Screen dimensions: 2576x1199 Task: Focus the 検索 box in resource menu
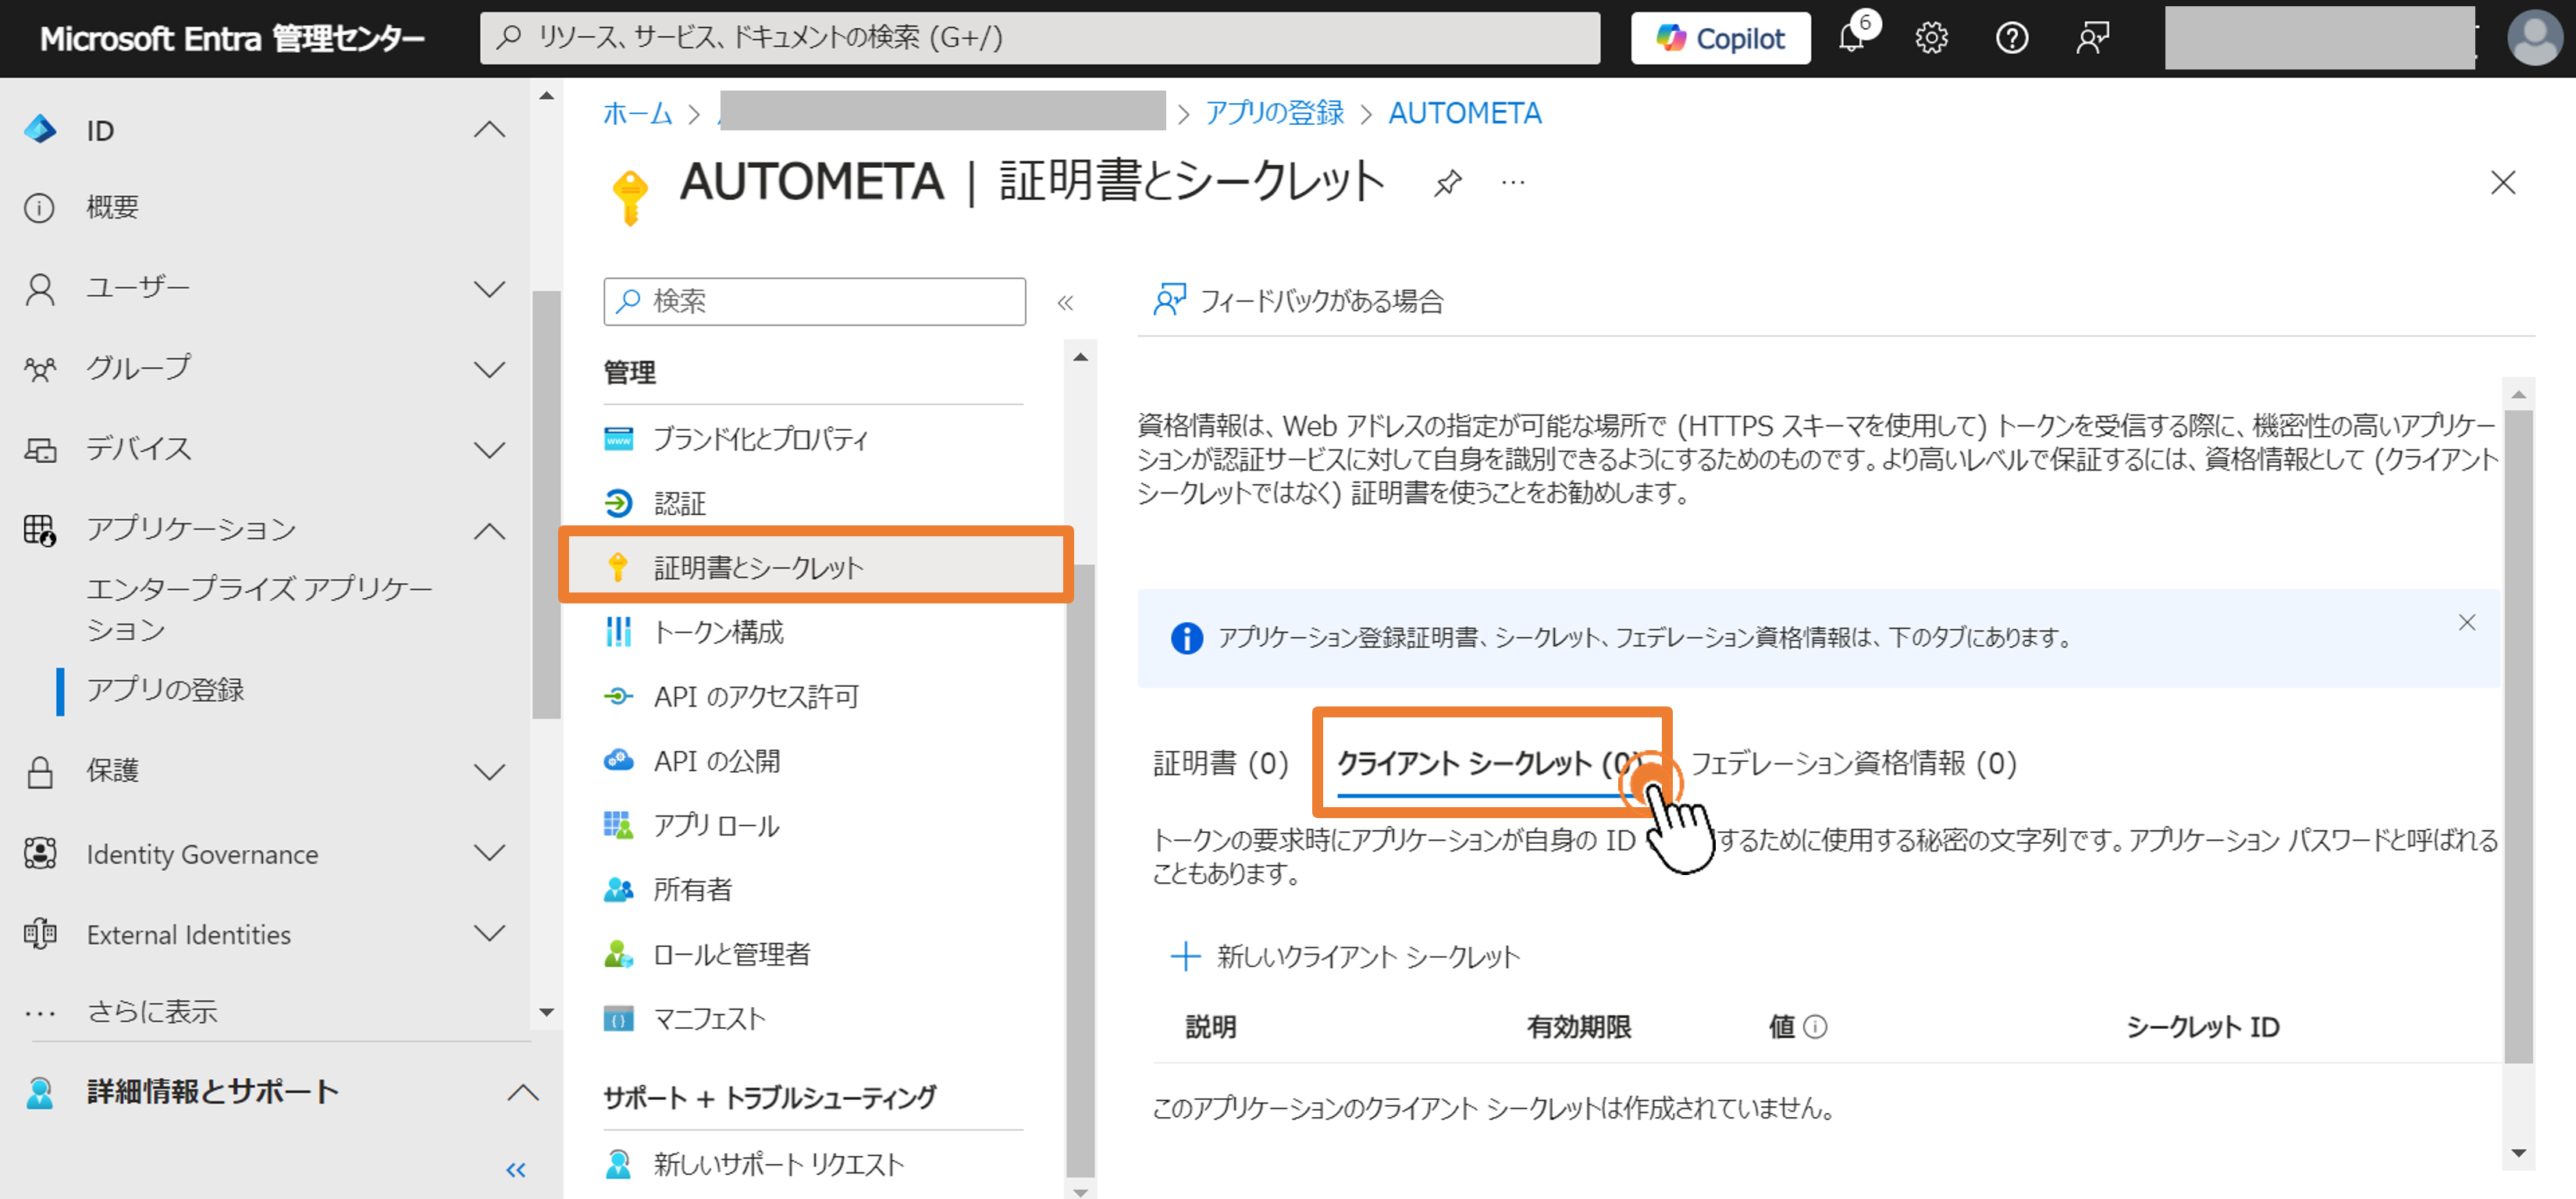(x=814, y=301)
